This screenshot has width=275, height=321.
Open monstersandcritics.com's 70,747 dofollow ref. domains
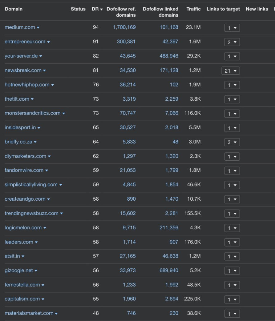coord(128,113)
